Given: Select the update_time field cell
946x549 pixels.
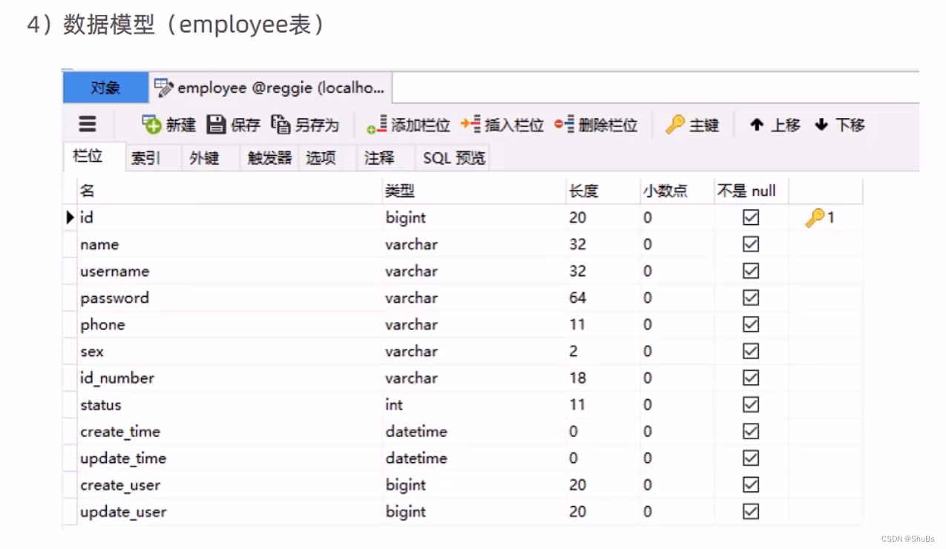Looking at the screenshot, I should point(229,458).
